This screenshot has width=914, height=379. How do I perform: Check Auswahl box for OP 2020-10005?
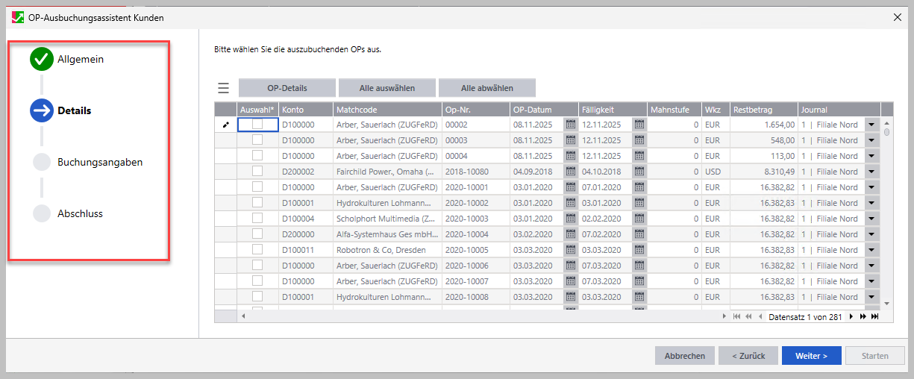[257, 250]
